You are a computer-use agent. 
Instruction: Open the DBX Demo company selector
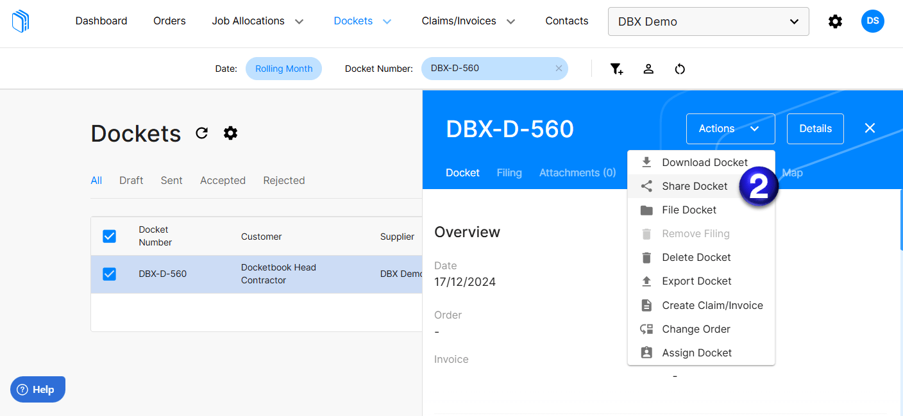[x=708, y=21]
